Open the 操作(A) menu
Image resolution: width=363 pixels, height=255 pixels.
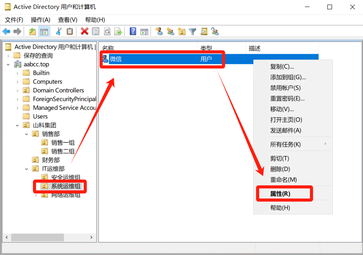pos(41,20)
